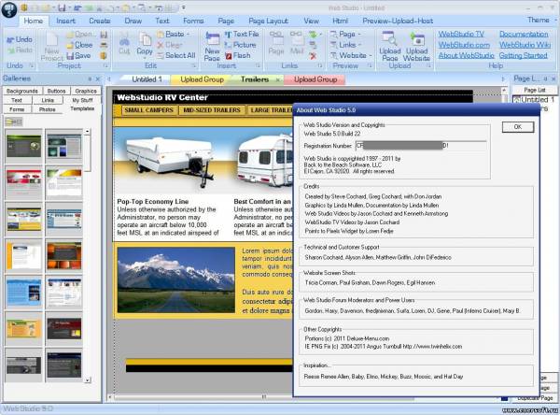Switch to the red Upload Group tab
This screenshot has height=415, width=560.
coord(315,79)
